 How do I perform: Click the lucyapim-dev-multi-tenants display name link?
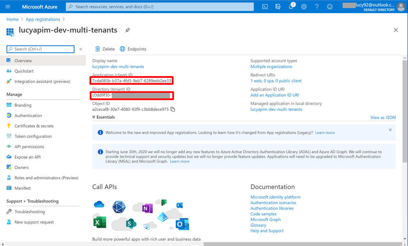pos(118,66)
